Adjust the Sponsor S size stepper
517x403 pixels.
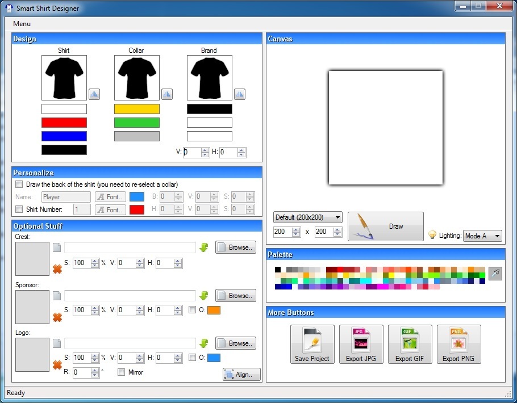click(95, 310)
